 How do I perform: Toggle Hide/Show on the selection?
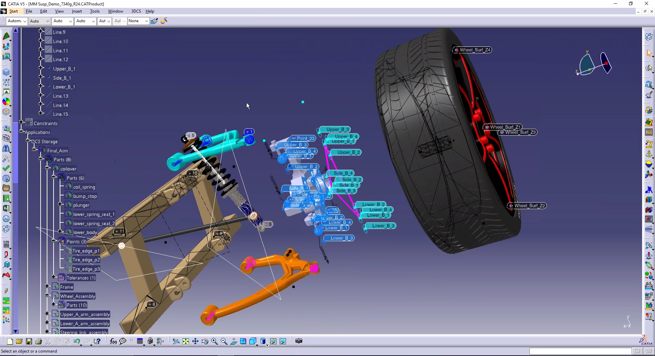coord(274,341)
